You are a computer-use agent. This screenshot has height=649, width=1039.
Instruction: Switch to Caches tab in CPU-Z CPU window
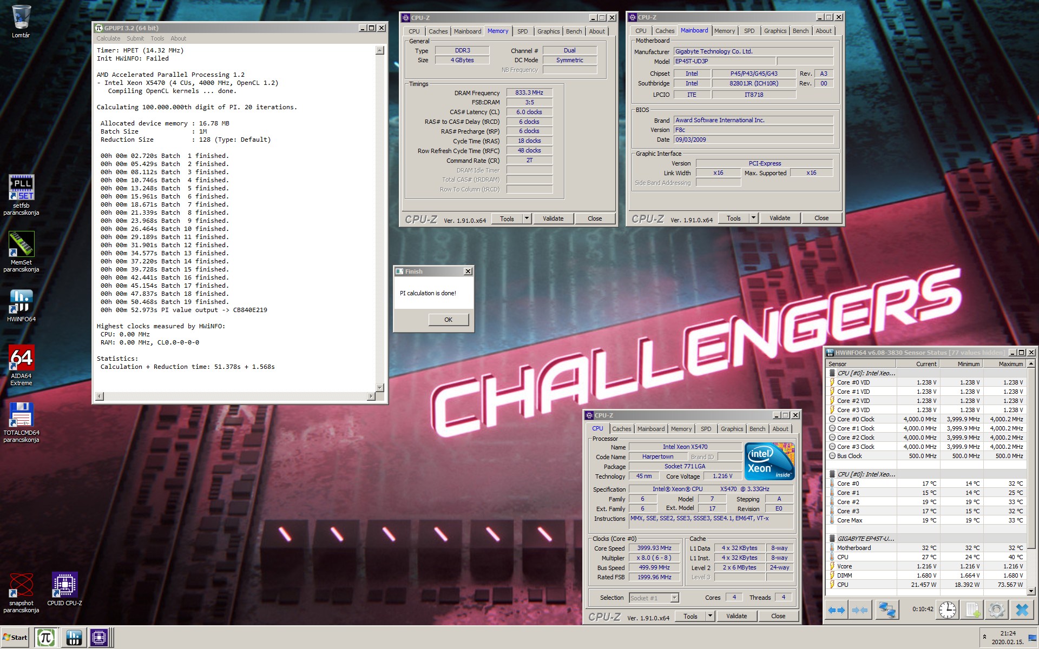[622, 429]
